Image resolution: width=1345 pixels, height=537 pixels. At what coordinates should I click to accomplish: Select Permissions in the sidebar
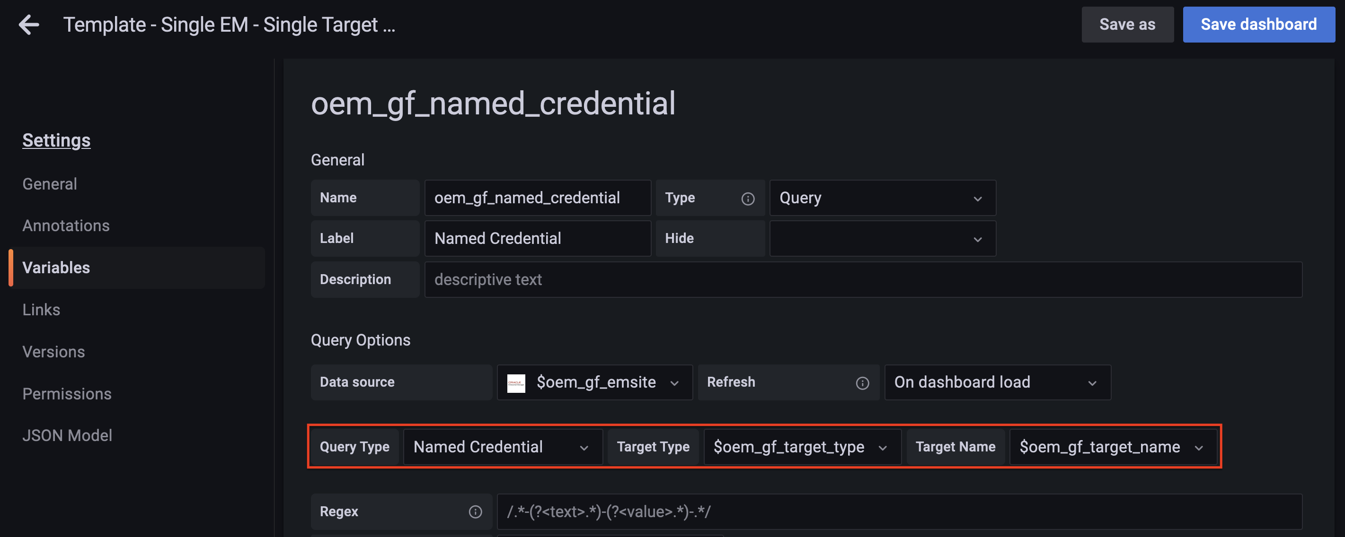tap(67, 394)
